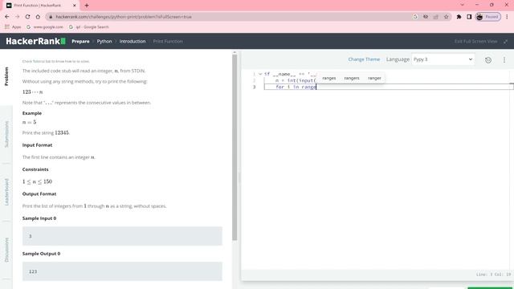Open www.google.com bookmark
The width and height of the screenshot is (514, 289).
(45, 26)
